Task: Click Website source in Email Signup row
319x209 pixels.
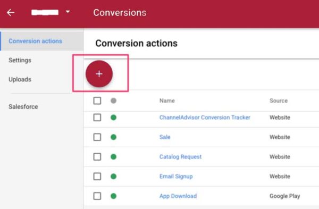Action: (280, 177)
